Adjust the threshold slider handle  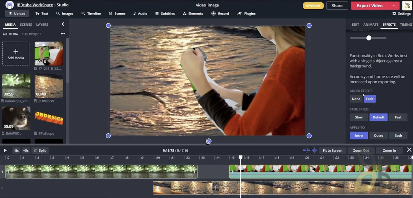pos(369,38)
